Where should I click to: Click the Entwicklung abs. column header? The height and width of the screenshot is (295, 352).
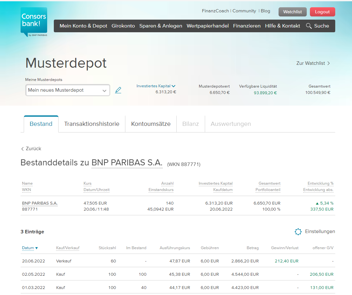tap(318, 190)
